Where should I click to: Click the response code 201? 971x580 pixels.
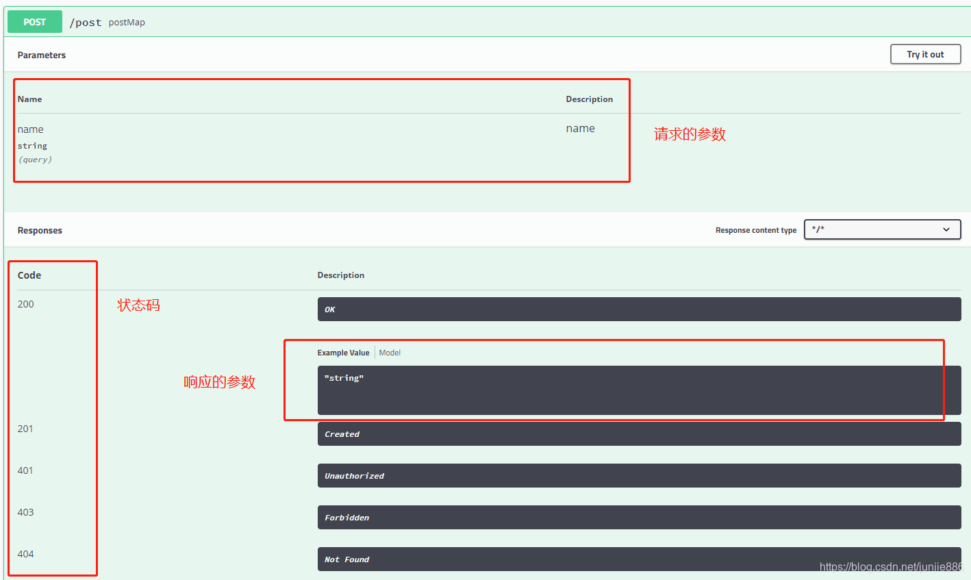click(x=25, y=429)
